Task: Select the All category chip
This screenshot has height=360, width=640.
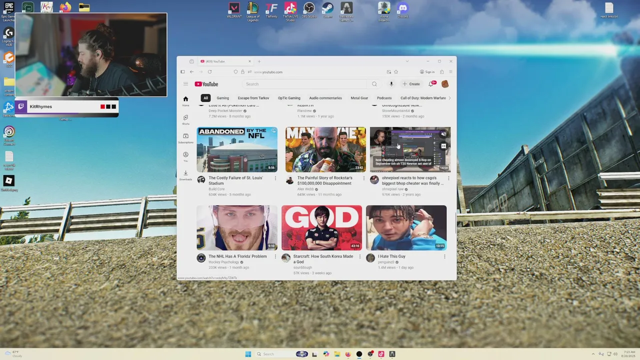Action: coord(205,98)
